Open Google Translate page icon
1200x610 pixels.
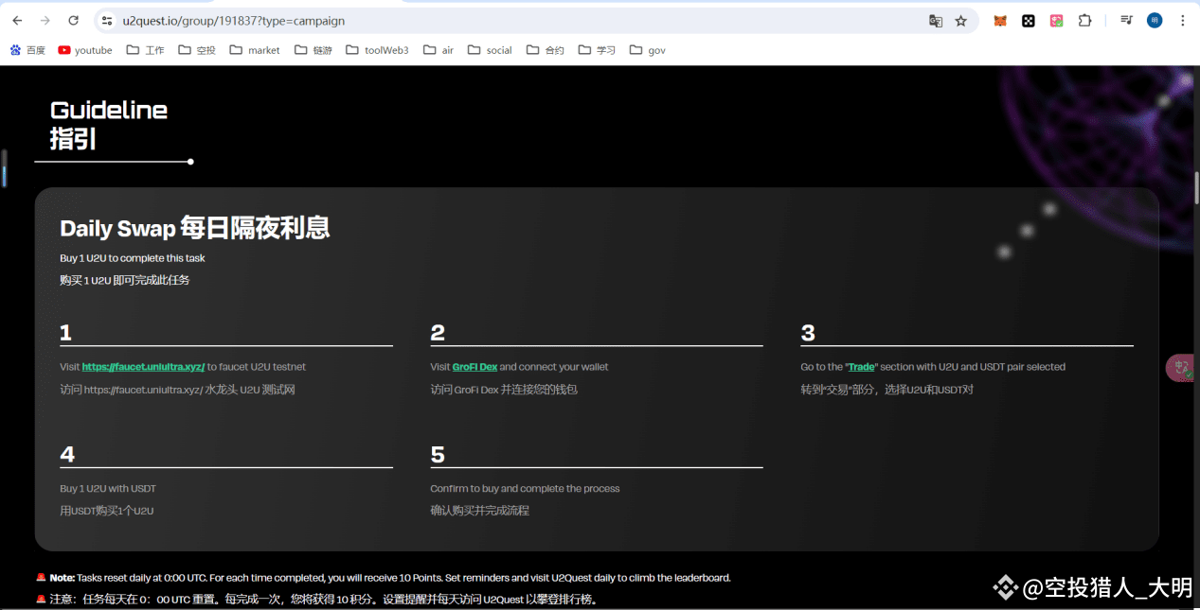pos(936,20)
